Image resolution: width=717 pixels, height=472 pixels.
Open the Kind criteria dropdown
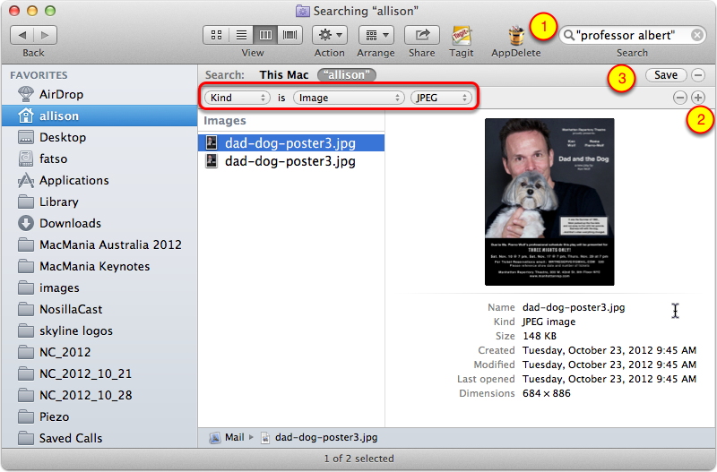(238, 97)
